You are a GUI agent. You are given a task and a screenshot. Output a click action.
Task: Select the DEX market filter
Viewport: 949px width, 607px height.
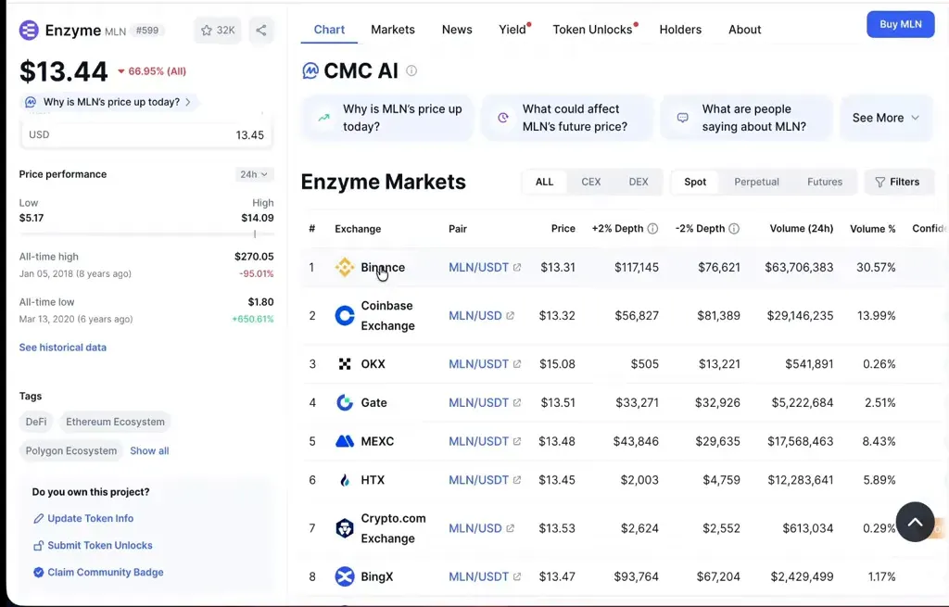click(639, 182)
